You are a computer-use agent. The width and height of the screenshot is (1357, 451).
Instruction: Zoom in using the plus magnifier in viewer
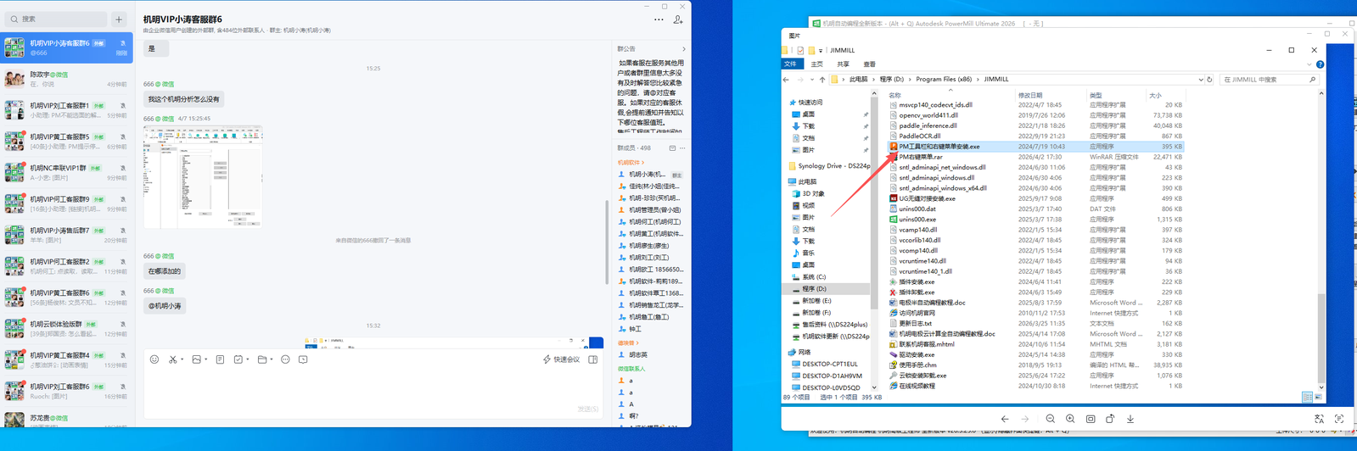click(x=1070, y=419)
